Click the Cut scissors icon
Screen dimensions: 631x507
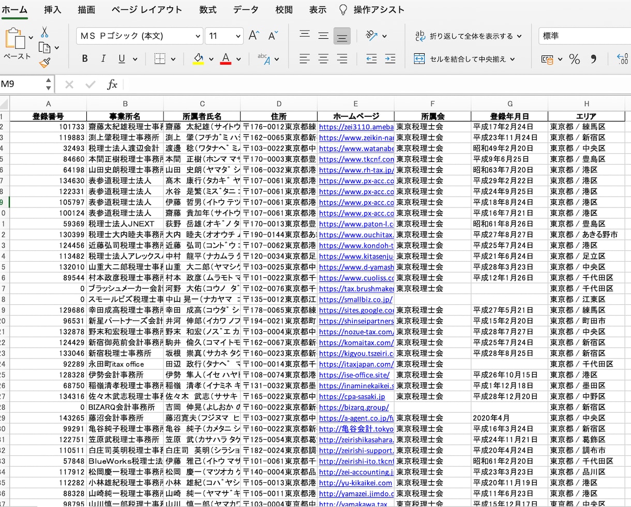[x=44, y=32]
